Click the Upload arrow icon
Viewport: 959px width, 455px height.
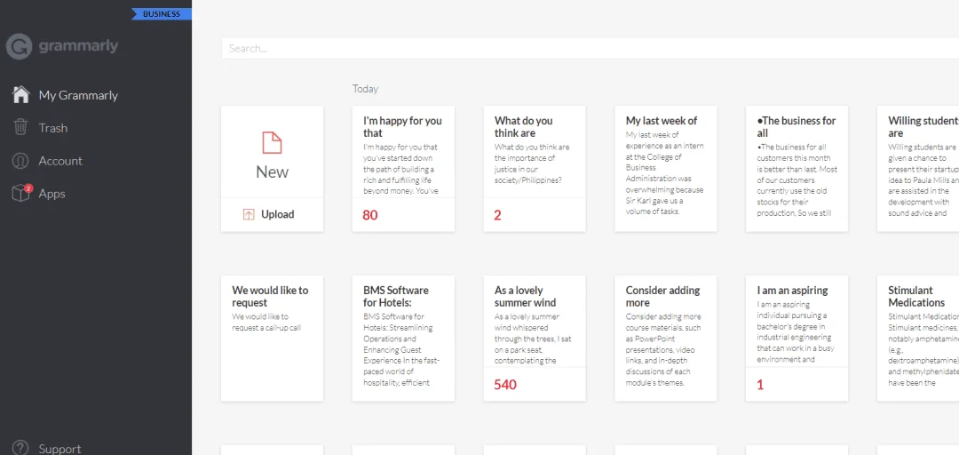coord(249,214)
